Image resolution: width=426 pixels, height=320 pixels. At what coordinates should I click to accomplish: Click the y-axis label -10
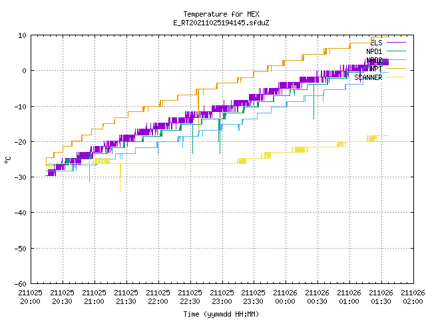[x=21, y=107]
